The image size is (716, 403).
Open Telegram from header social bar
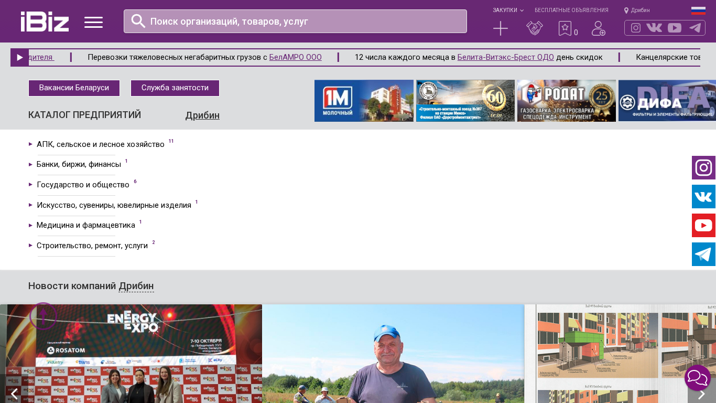click(695, 28)
